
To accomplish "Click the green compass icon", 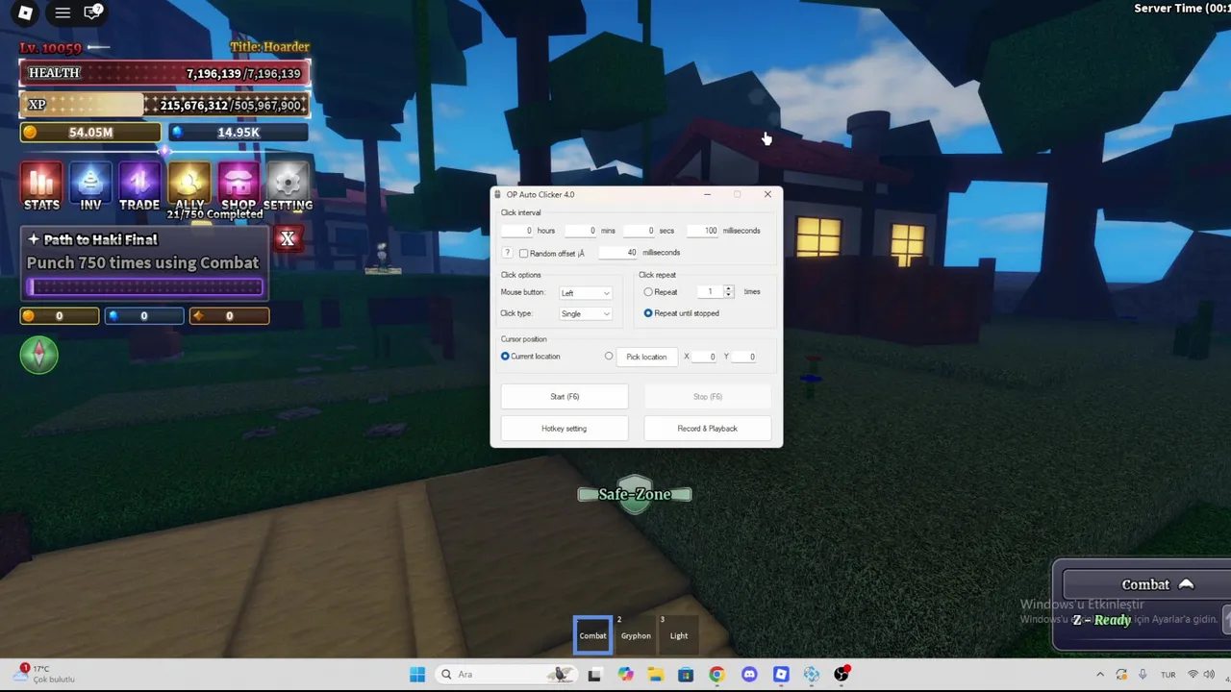I will pyautogui.click(x=39, y=355).
